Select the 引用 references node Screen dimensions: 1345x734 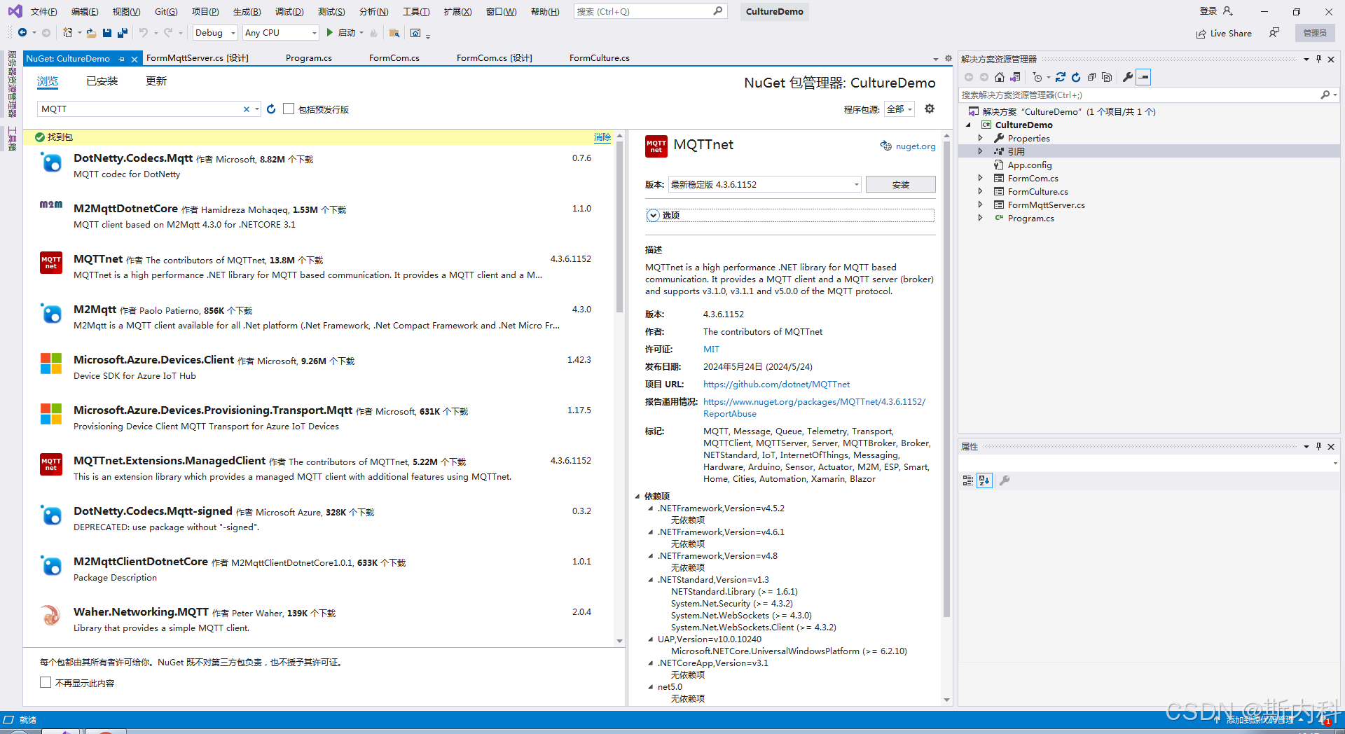[x=1016, y=152]
